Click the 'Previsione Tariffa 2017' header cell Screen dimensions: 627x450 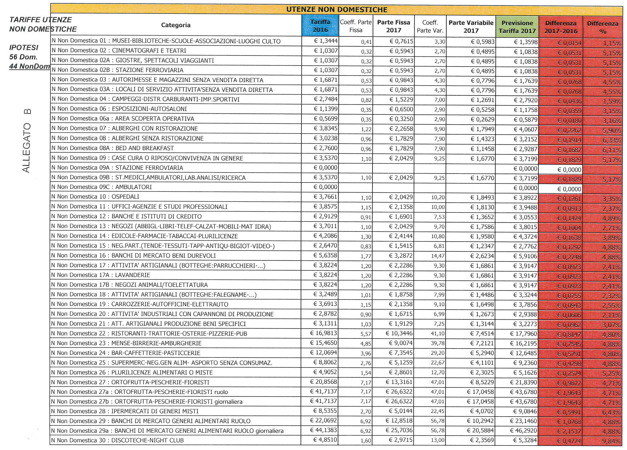pyautogui.click(x=517, y=27)
